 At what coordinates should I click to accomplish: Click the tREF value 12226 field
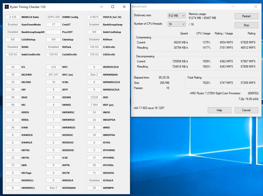pyautogui.click(x=94, y=97)
